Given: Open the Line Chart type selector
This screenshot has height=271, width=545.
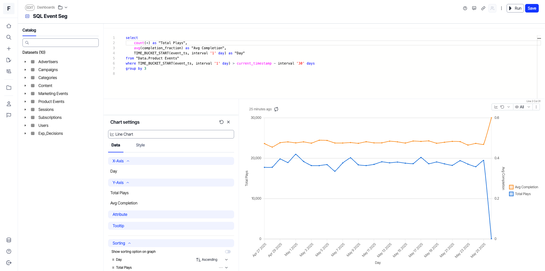Looking at the screenshot, I should (171, 134).
